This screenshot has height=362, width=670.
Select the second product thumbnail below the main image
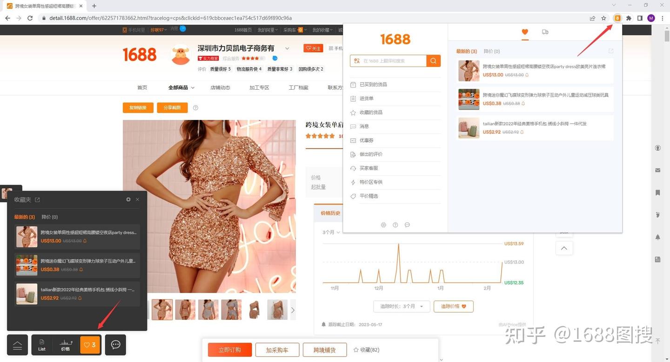tap(185, 309)
